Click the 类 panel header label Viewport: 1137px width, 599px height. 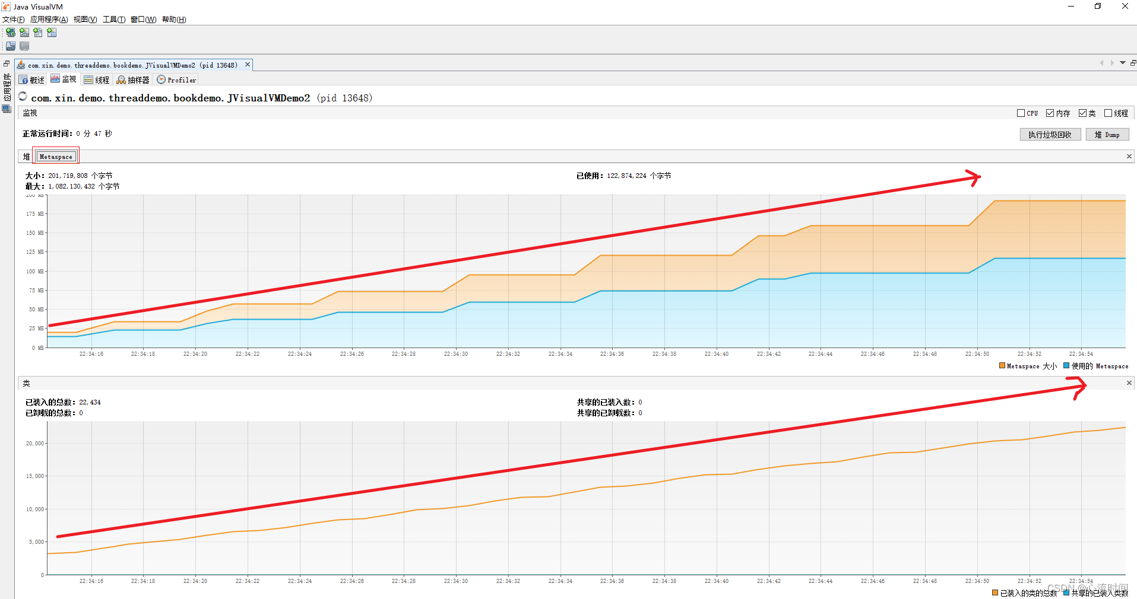click(26, 383)
